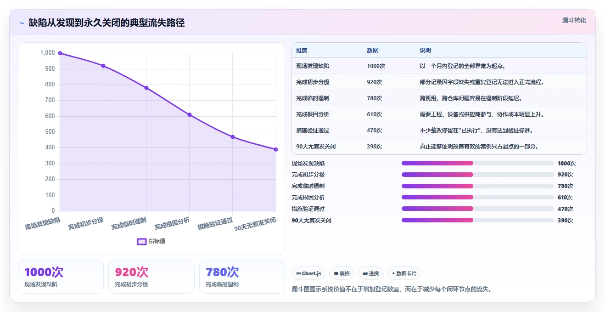Click the 780次 value beside the progress bars

tap(566, 186)
